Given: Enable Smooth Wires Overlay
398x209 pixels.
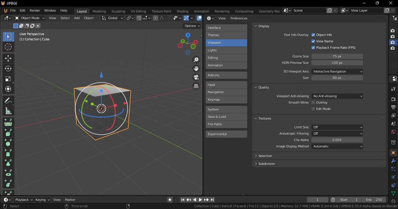Looking at the screenshot, I should pos(313,102).
